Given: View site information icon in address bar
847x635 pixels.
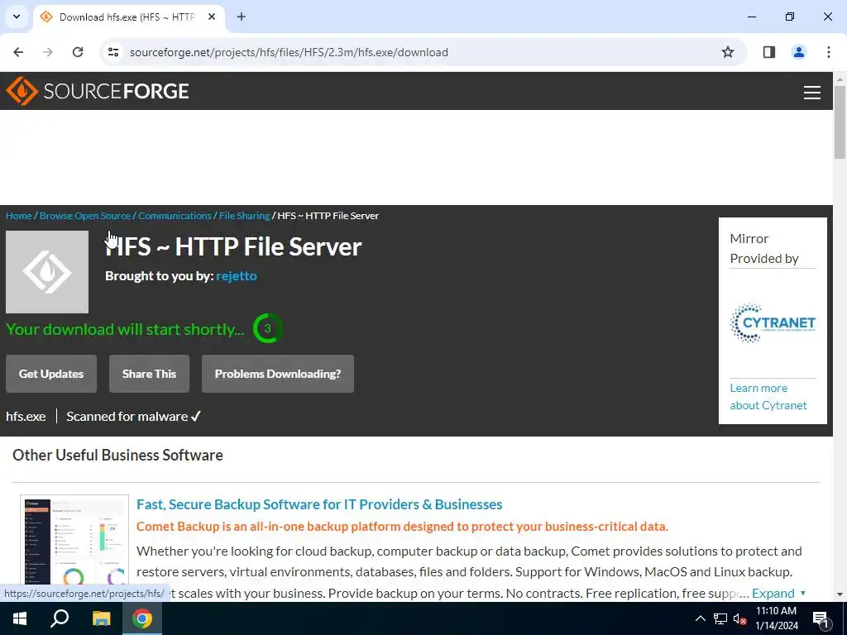Looking at the screenshot, I should (112, 52).
